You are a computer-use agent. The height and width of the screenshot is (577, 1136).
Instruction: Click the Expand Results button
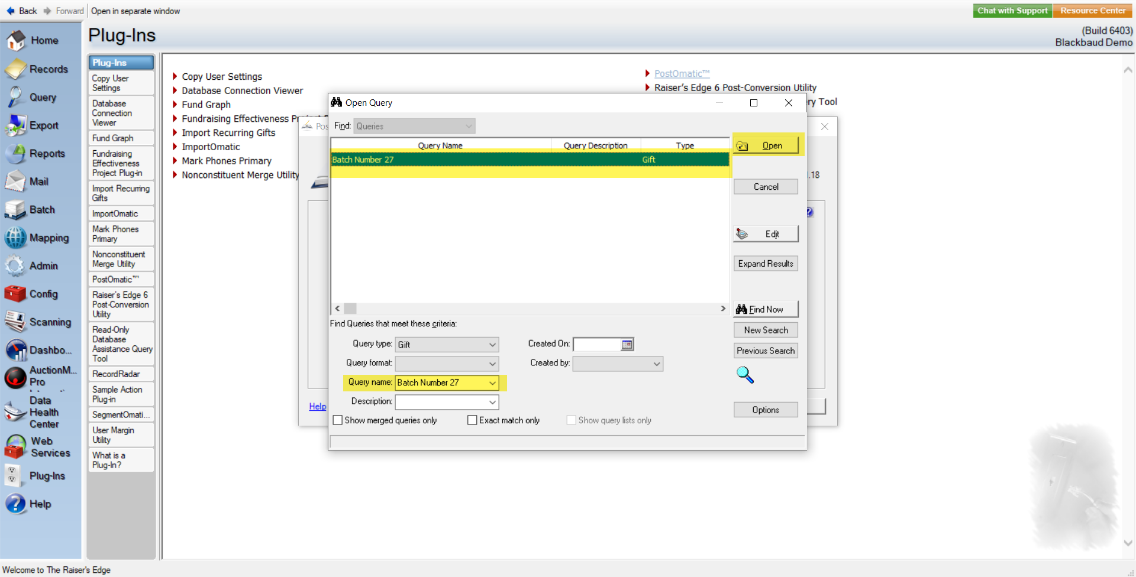(x=766, y=264)
